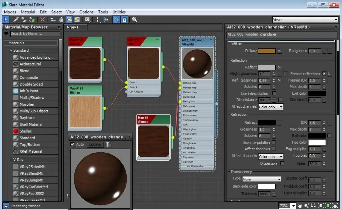The image size is (342, 210).
Task: Click the Diffuse color swatch
Action: pos(267,51)
